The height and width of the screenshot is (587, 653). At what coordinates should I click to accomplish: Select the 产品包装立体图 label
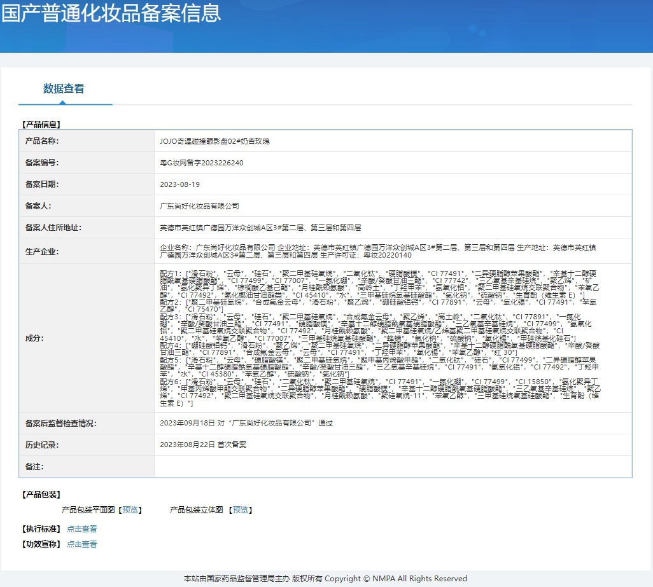tap(197, 509)
